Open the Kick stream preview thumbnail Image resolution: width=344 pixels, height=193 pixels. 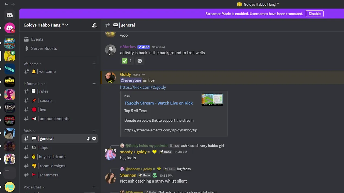pyautogui.click(x=212, y=99)
